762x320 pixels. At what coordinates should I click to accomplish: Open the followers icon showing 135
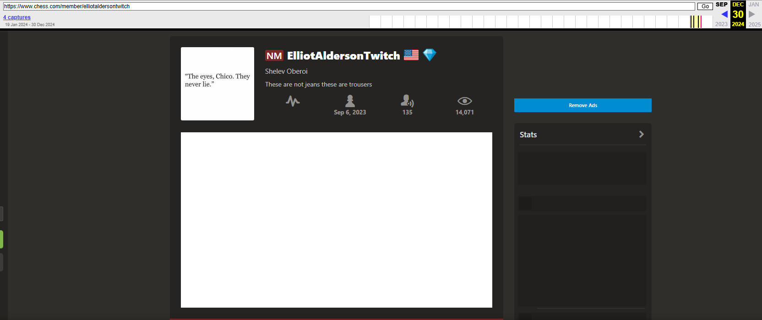point(407,101)
